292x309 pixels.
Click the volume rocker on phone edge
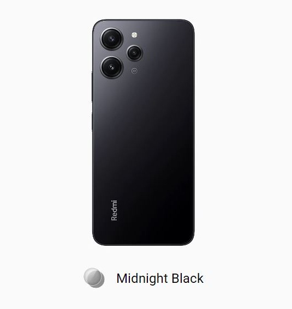92,87
